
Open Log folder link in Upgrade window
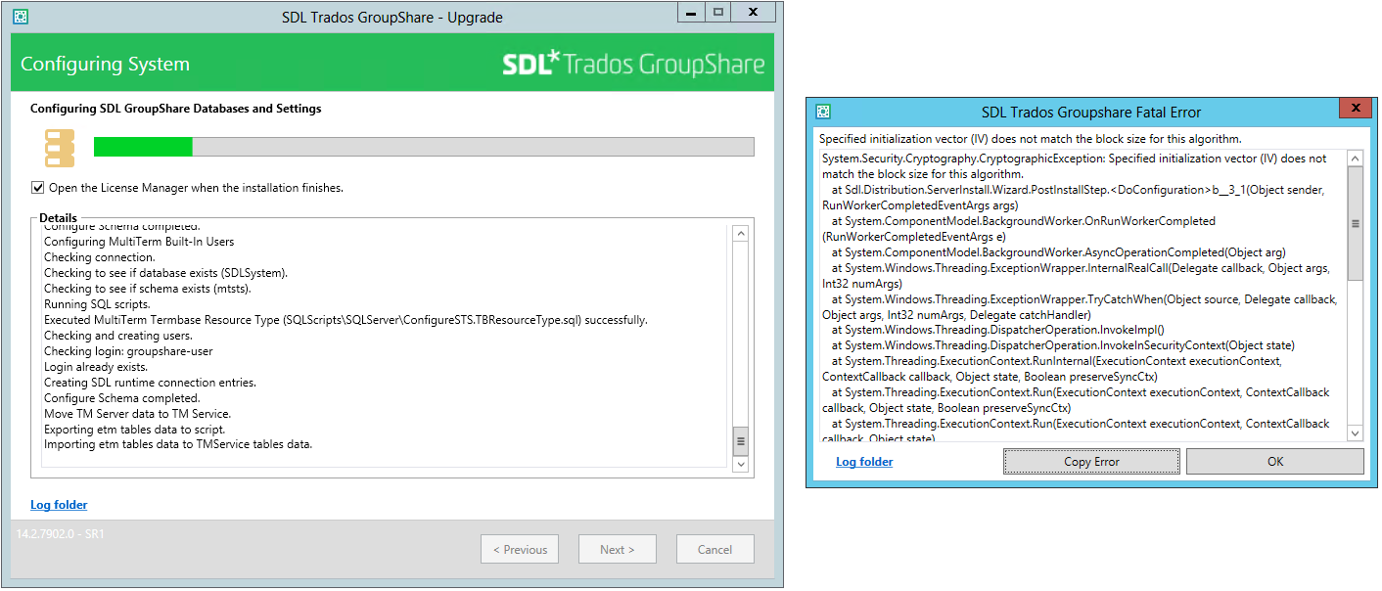59,505
